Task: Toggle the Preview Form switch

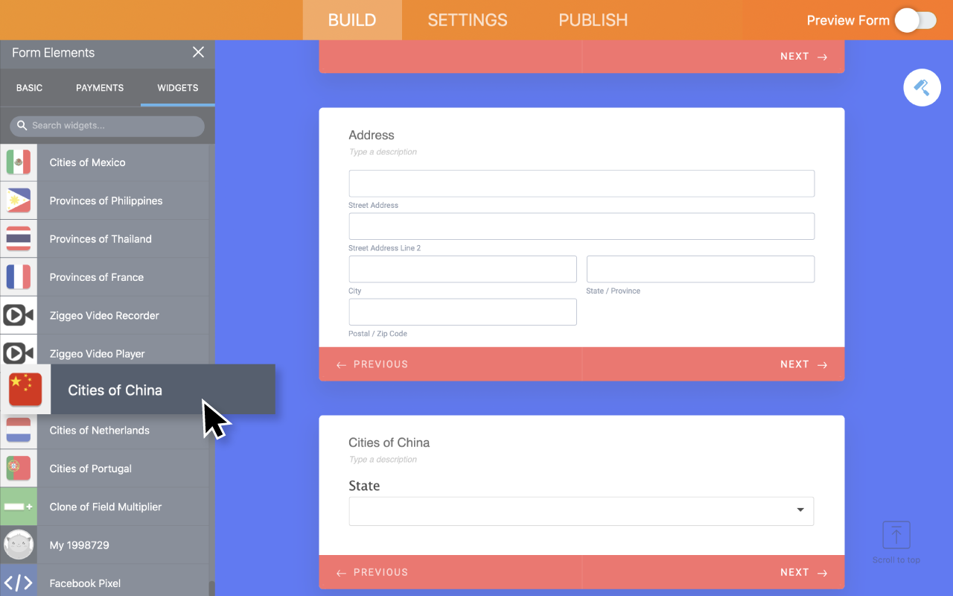Action: coord(915,20)
